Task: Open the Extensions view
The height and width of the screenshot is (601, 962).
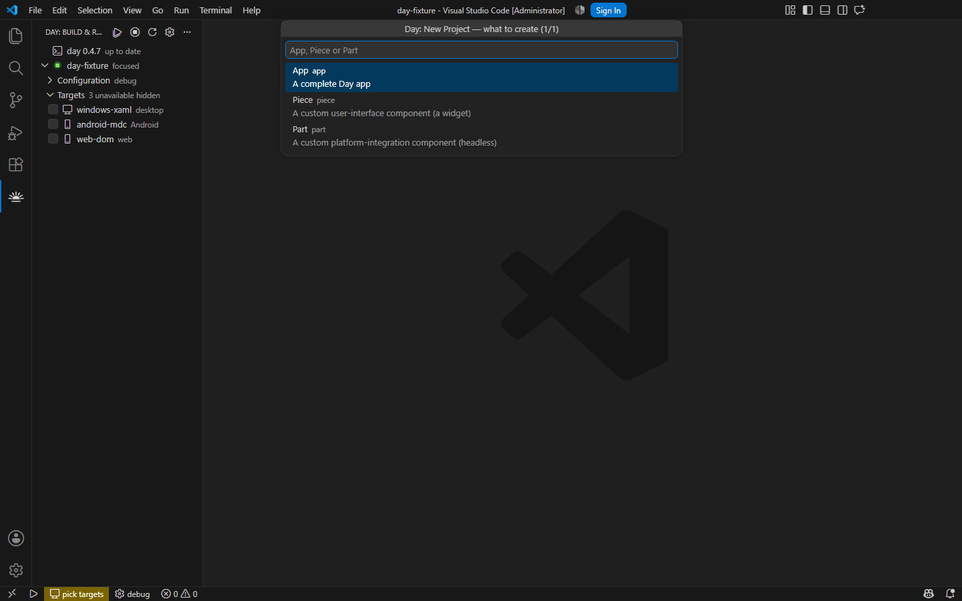Action: pyautogui.click(x=15, y=164)
